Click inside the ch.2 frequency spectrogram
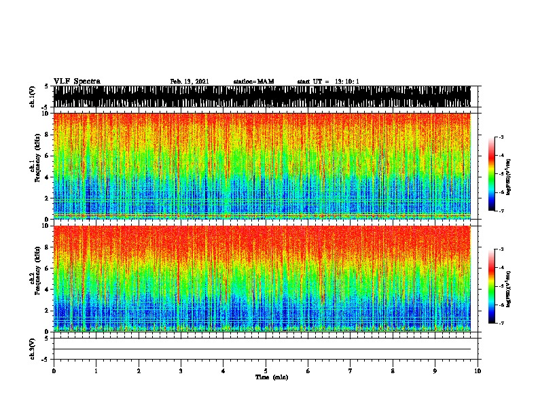Viewport: 538px width, 416px height. (x=262, y=279)
